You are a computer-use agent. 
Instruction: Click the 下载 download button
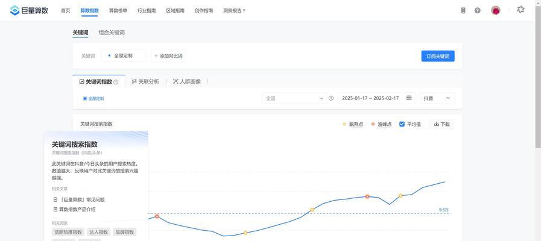[441, 124]
